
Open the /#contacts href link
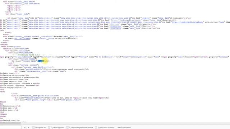(x=116, y=28)
